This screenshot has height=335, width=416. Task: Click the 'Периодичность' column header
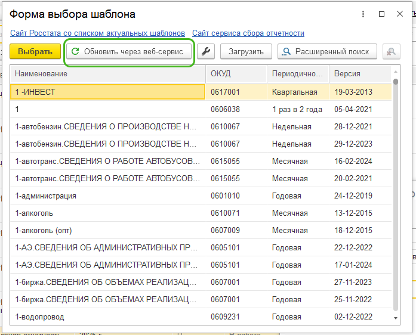click(x=297, y=74)
